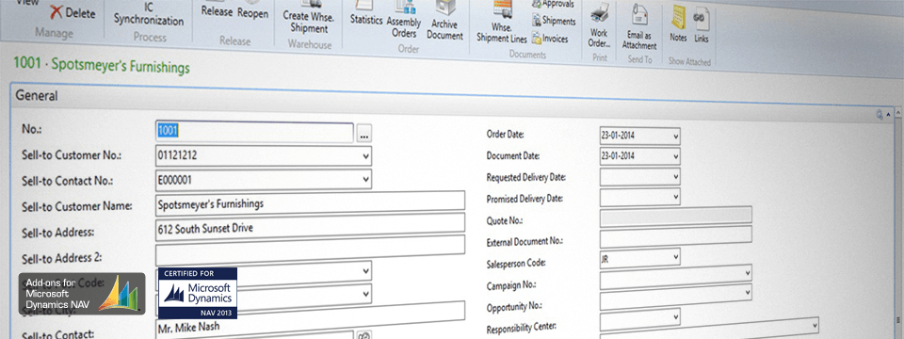Expand Sell-to Customer No. dropdown
Screen dimensions: 904x339
click(365, 156)
